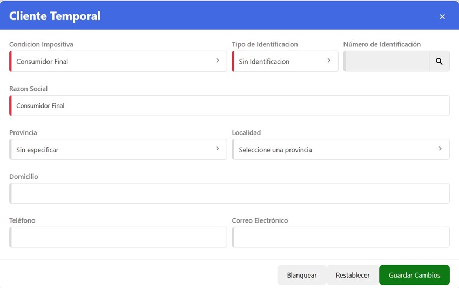This screenshot has width=459, height=288.
Task: Click the Correo Electrónico input field
Action: point(341,238)
